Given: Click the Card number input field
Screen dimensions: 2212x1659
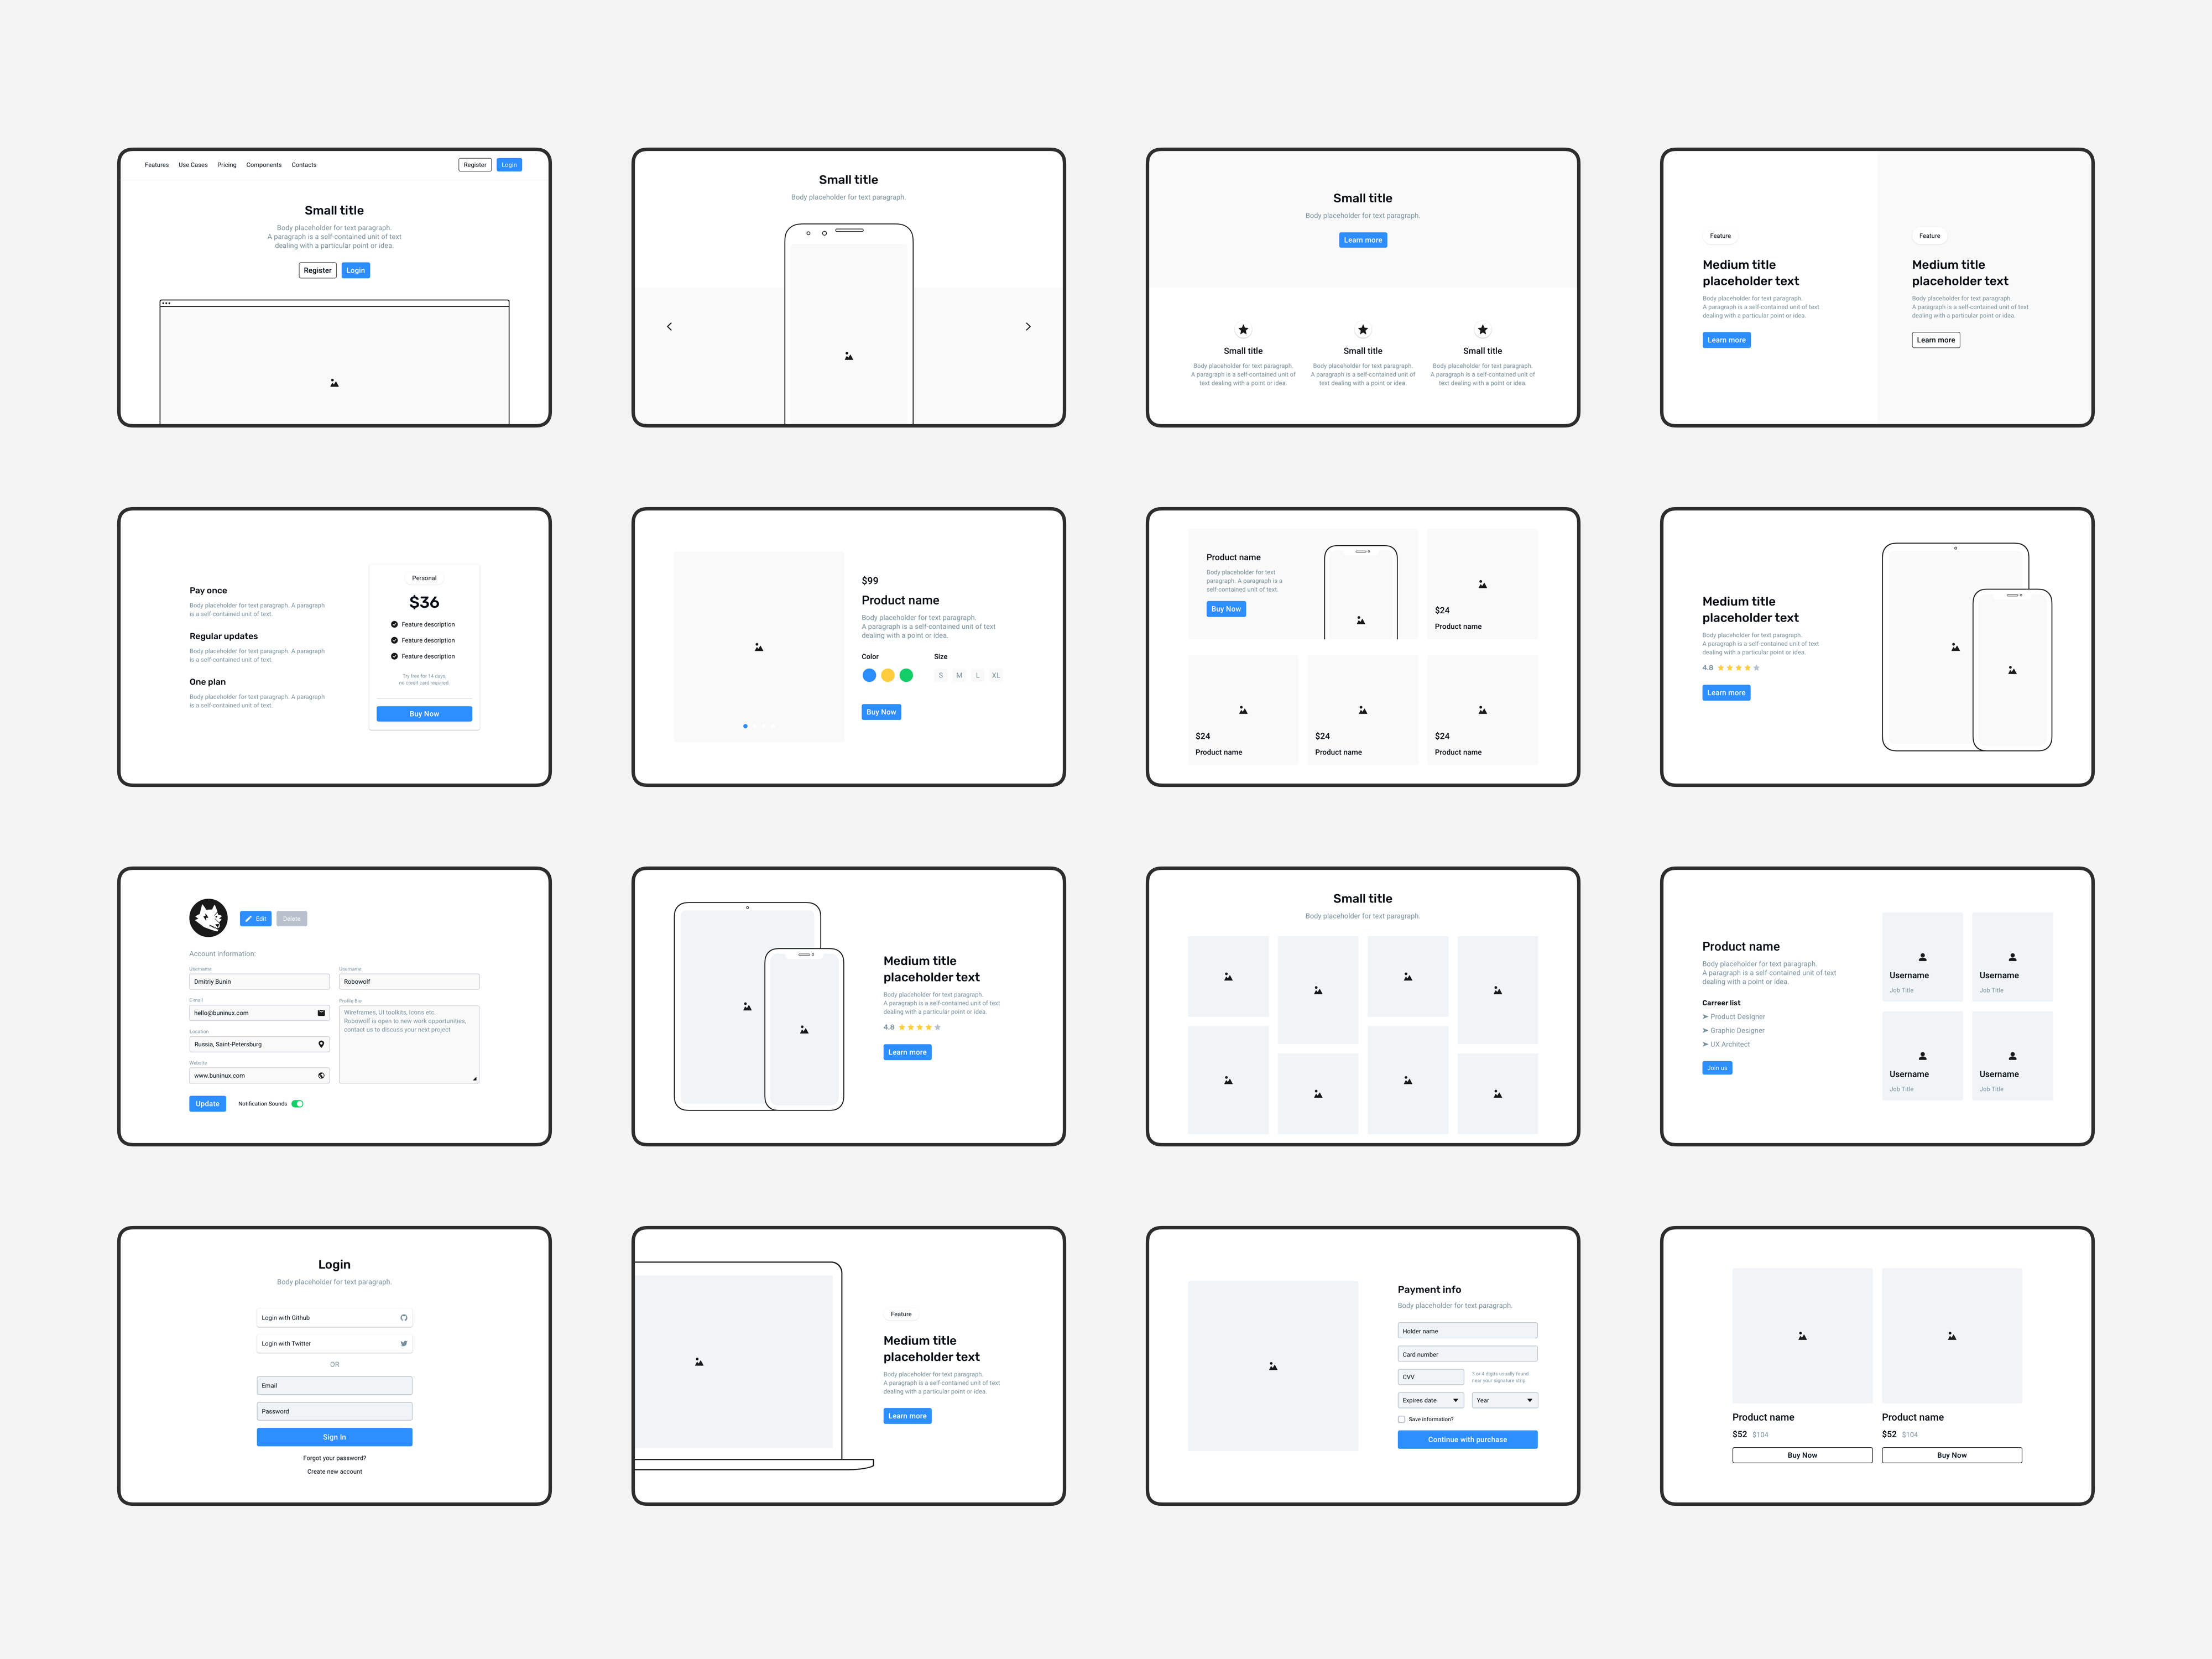Looking at the screenshot, I should 1467,1354.
